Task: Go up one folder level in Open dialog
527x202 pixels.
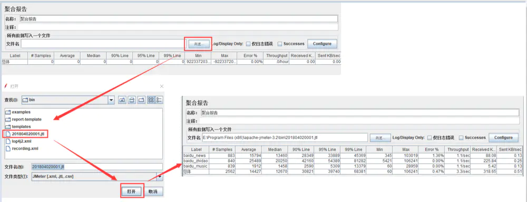Action: pos(122,99)
